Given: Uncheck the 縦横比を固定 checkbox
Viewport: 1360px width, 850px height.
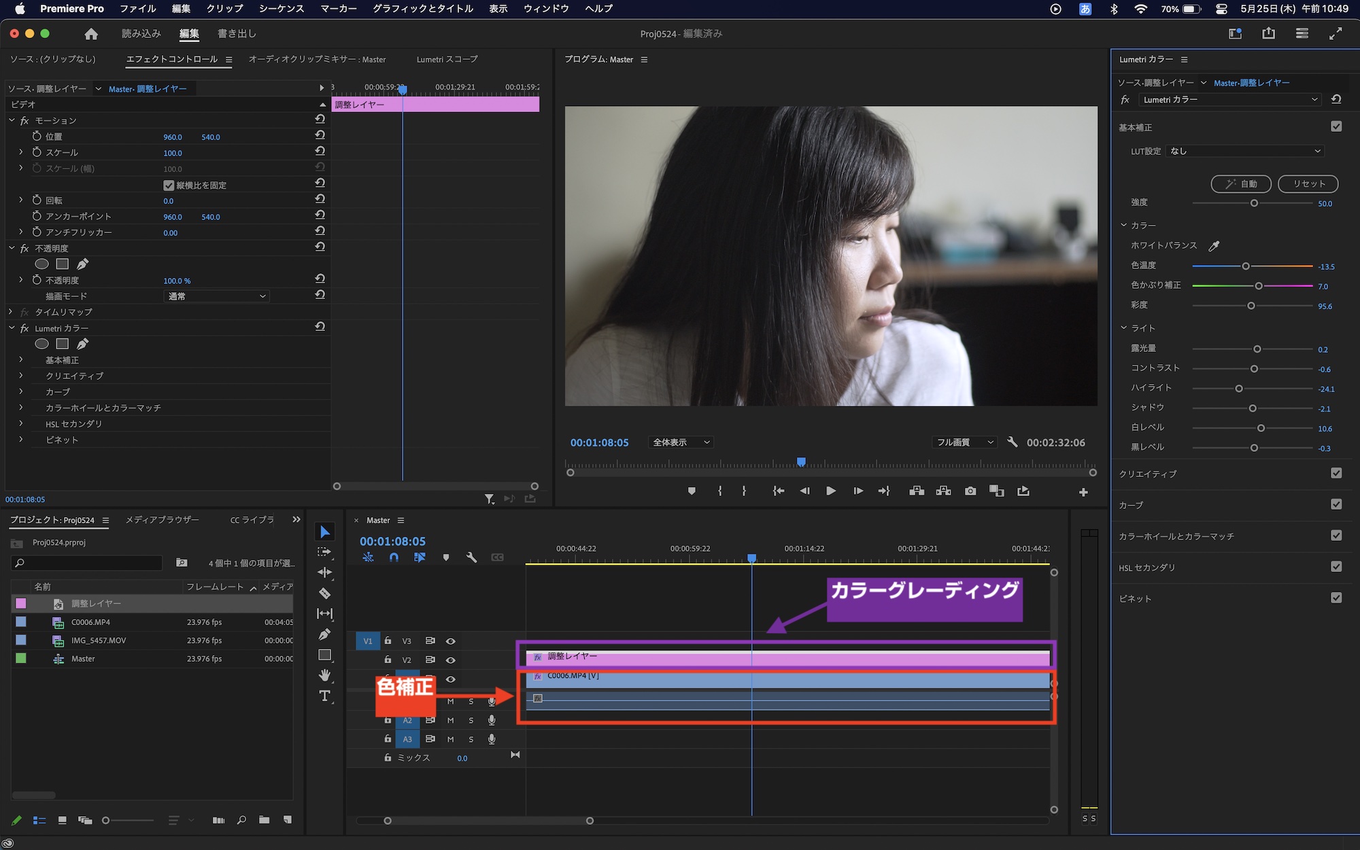Looking at the screenshot, I should tap(169, 185).
